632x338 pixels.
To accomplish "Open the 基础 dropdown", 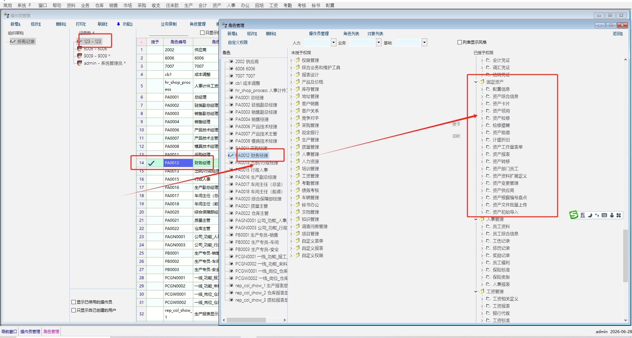I will click(424, 42).
